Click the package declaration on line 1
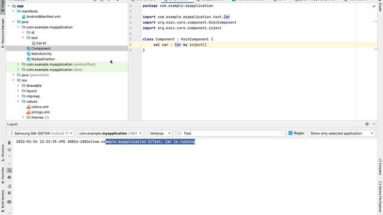 coord(178,6)
